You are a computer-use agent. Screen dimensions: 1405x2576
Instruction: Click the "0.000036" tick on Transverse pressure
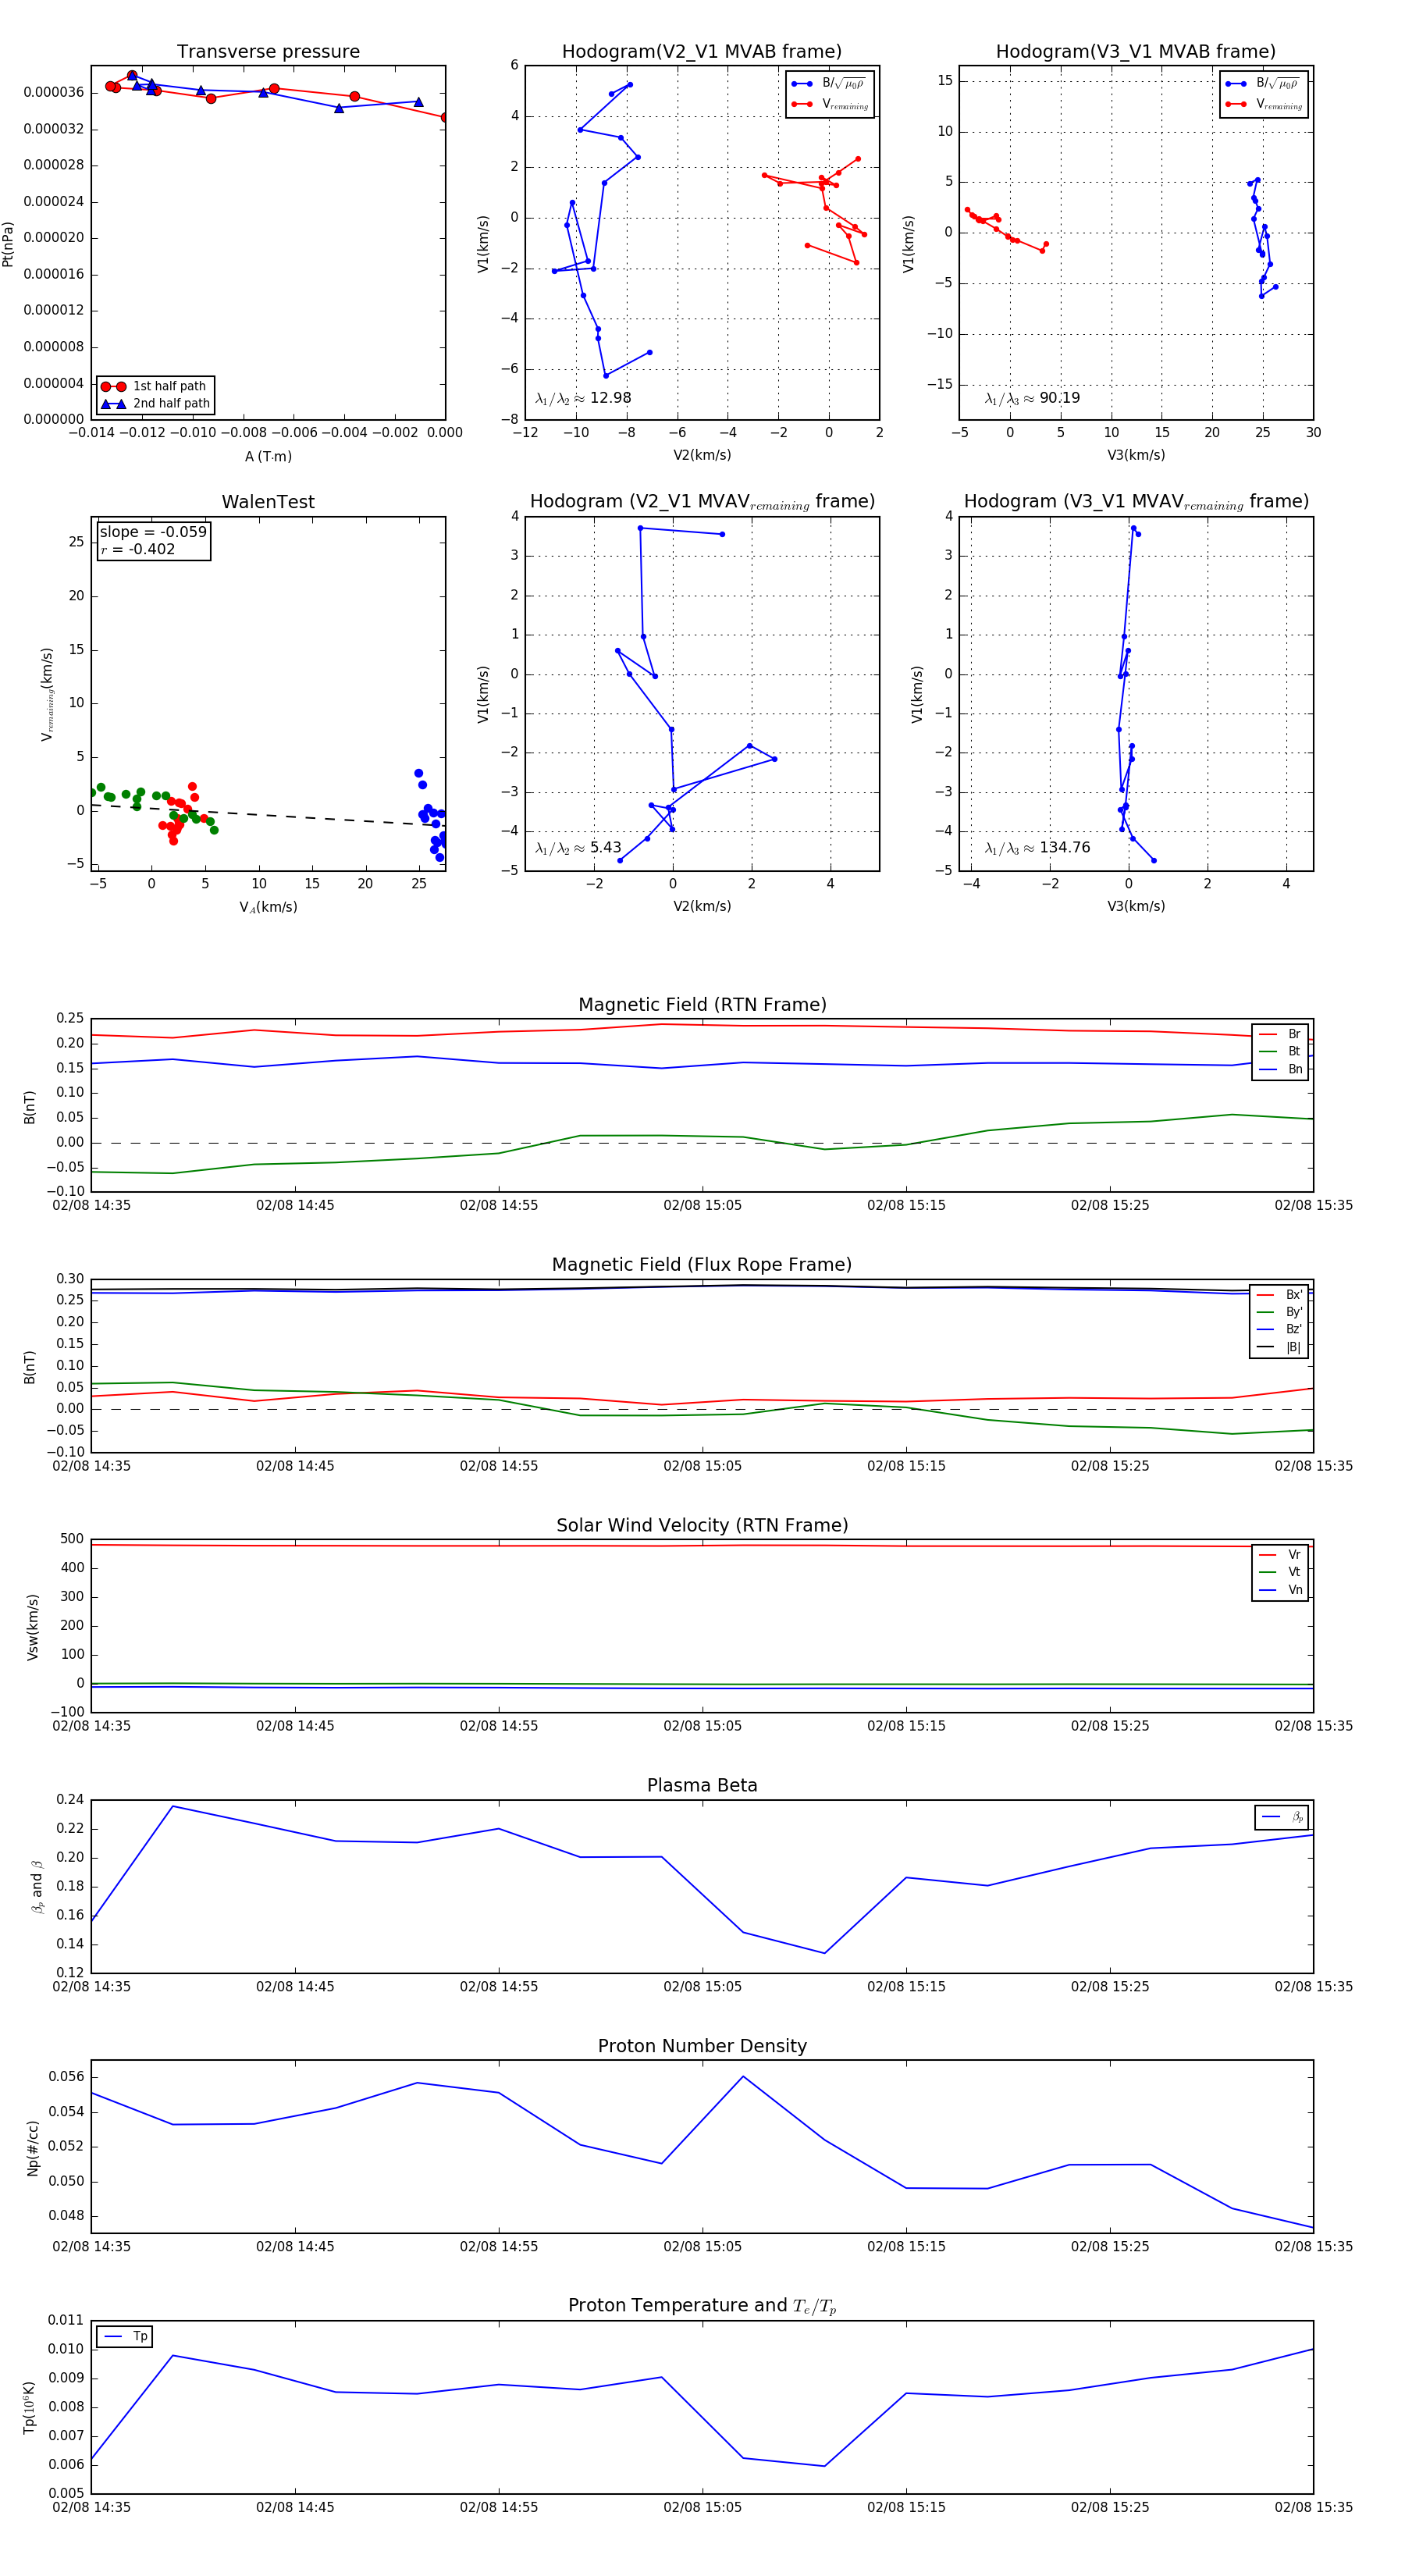coord(54,93)
